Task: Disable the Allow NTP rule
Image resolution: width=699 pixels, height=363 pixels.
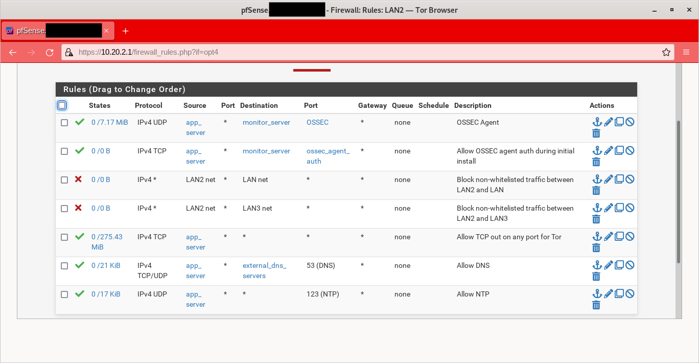Action: pyautogui.click(x=630, y=293)
